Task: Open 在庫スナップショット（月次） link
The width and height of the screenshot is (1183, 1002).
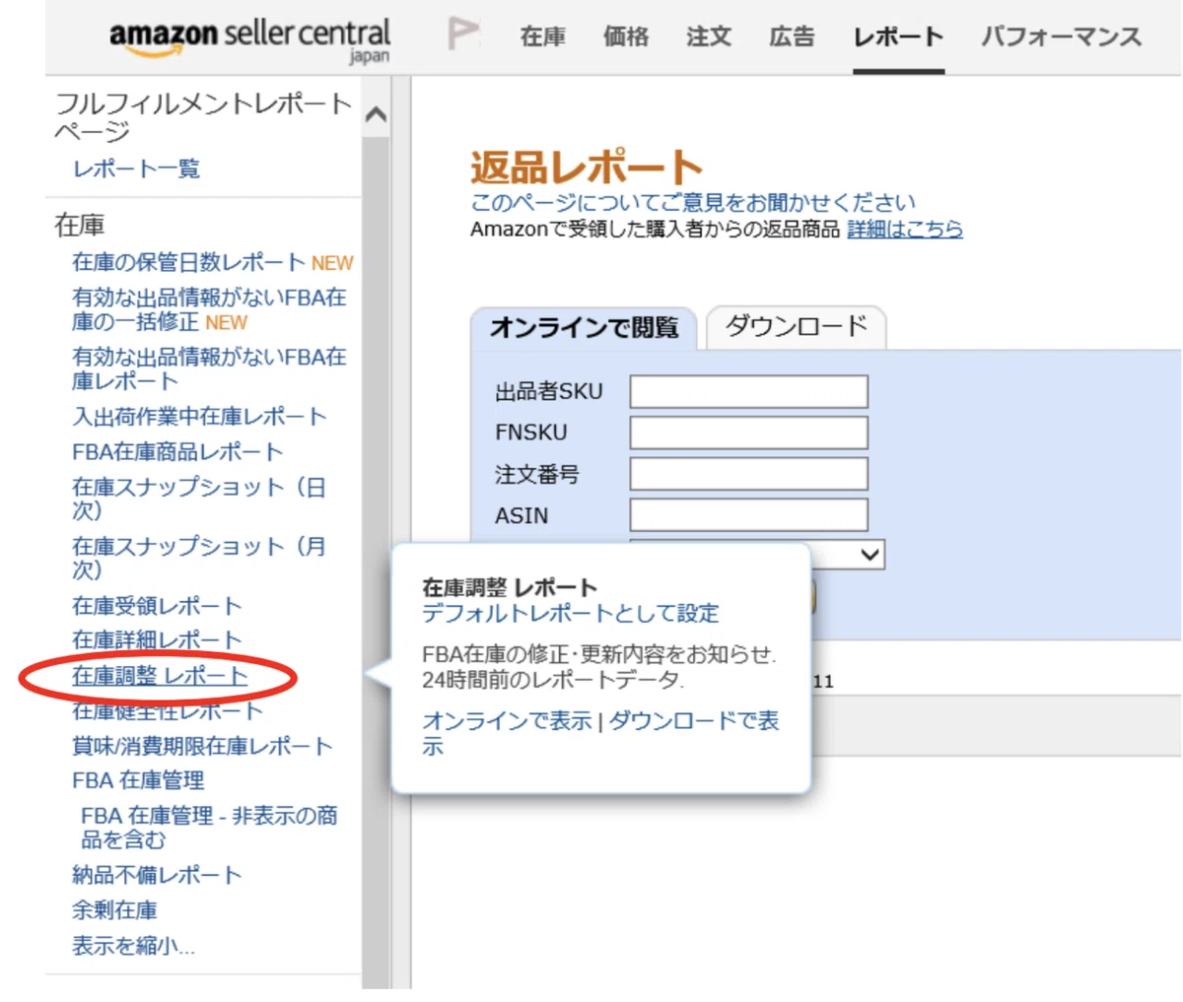Action: (x=199, y=558)
